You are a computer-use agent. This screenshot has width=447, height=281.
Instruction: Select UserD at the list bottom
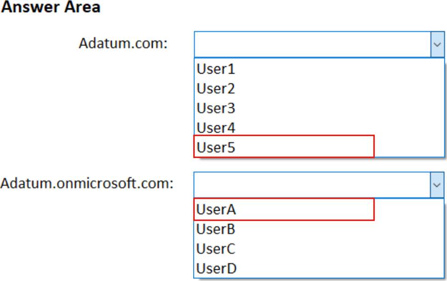(x=216, y=268)
